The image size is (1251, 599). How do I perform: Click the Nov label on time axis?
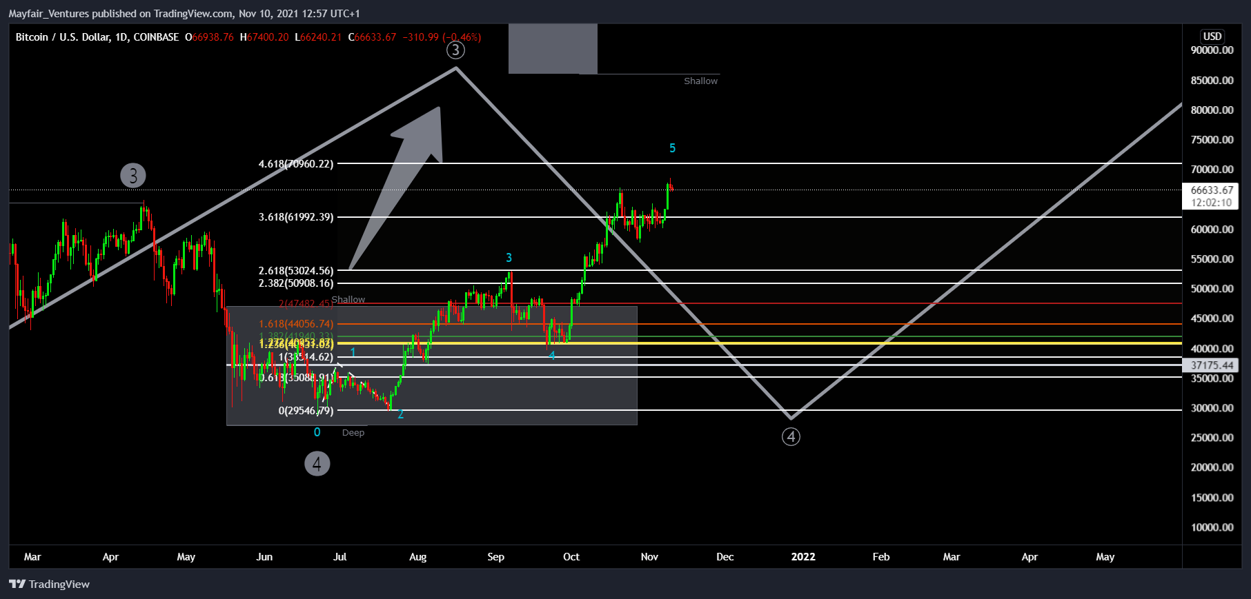(x=649, y=557)
